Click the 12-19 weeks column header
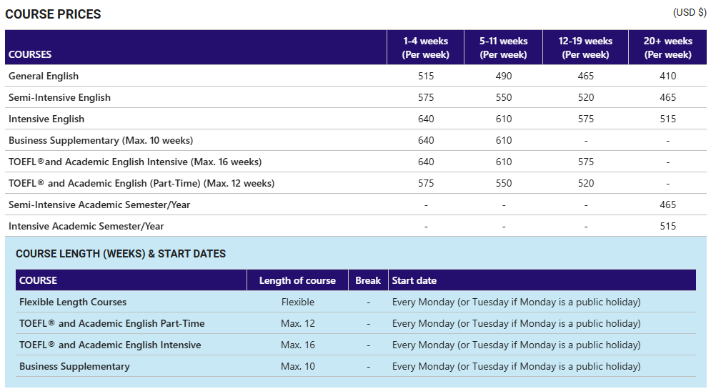711x389 pixels. (x=585, y=48)
